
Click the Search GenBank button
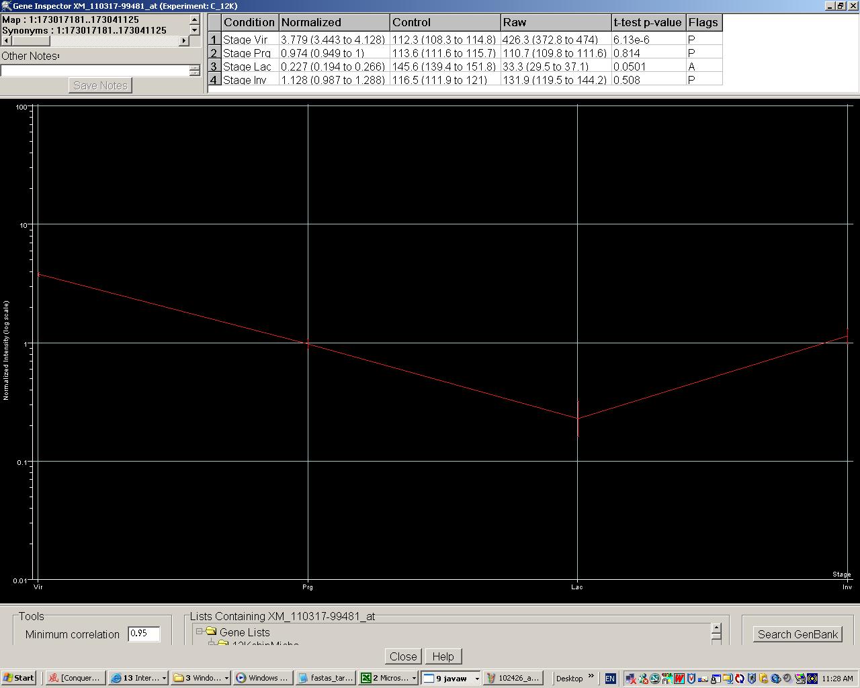798,634
